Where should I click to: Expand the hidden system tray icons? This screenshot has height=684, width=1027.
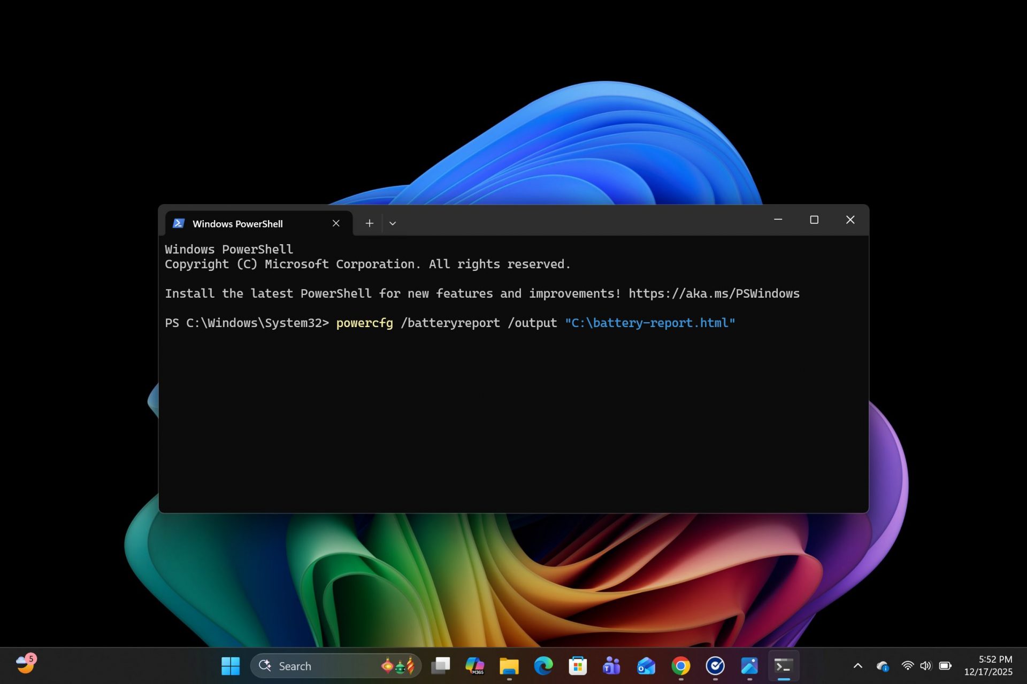(x=857, y=666)
